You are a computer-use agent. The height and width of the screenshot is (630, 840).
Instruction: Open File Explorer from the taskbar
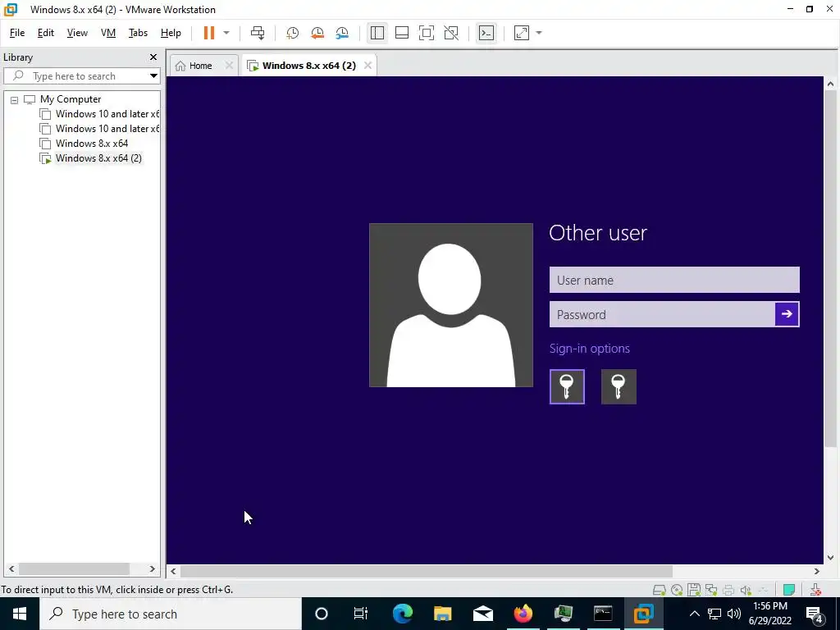click(442, 614)
